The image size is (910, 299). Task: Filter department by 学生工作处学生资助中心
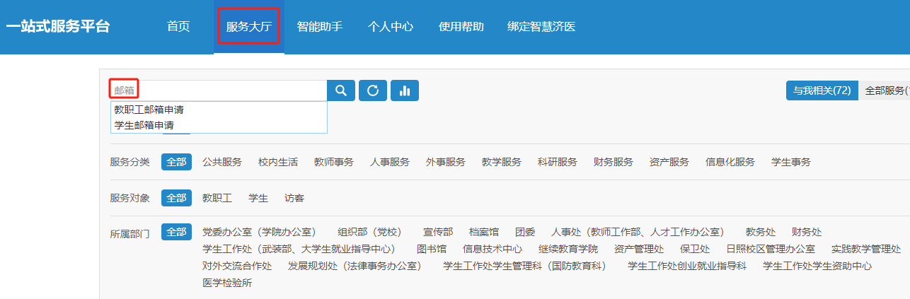coord(817,266)
